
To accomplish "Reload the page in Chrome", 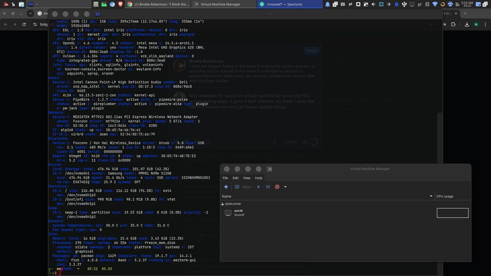I will (x=24, y=24).
